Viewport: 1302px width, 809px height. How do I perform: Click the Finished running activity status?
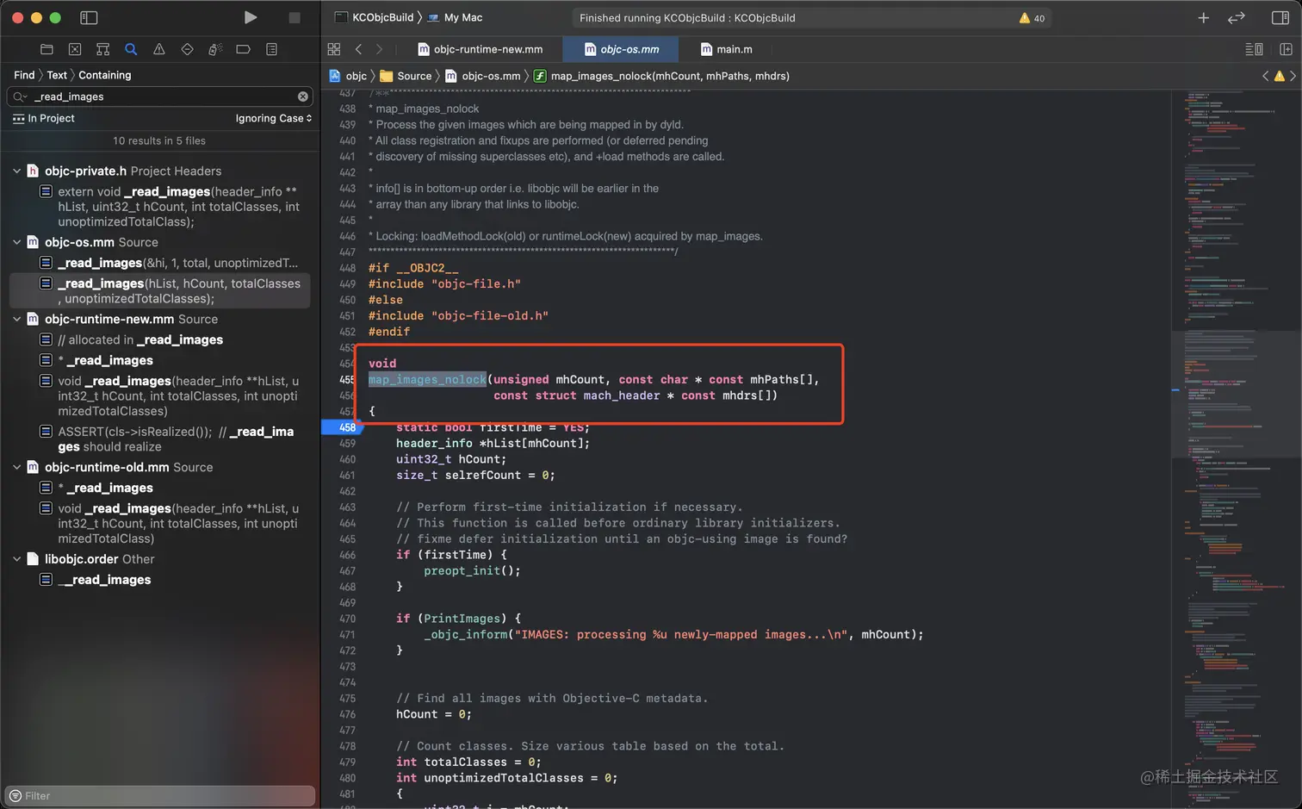point(687,18)
